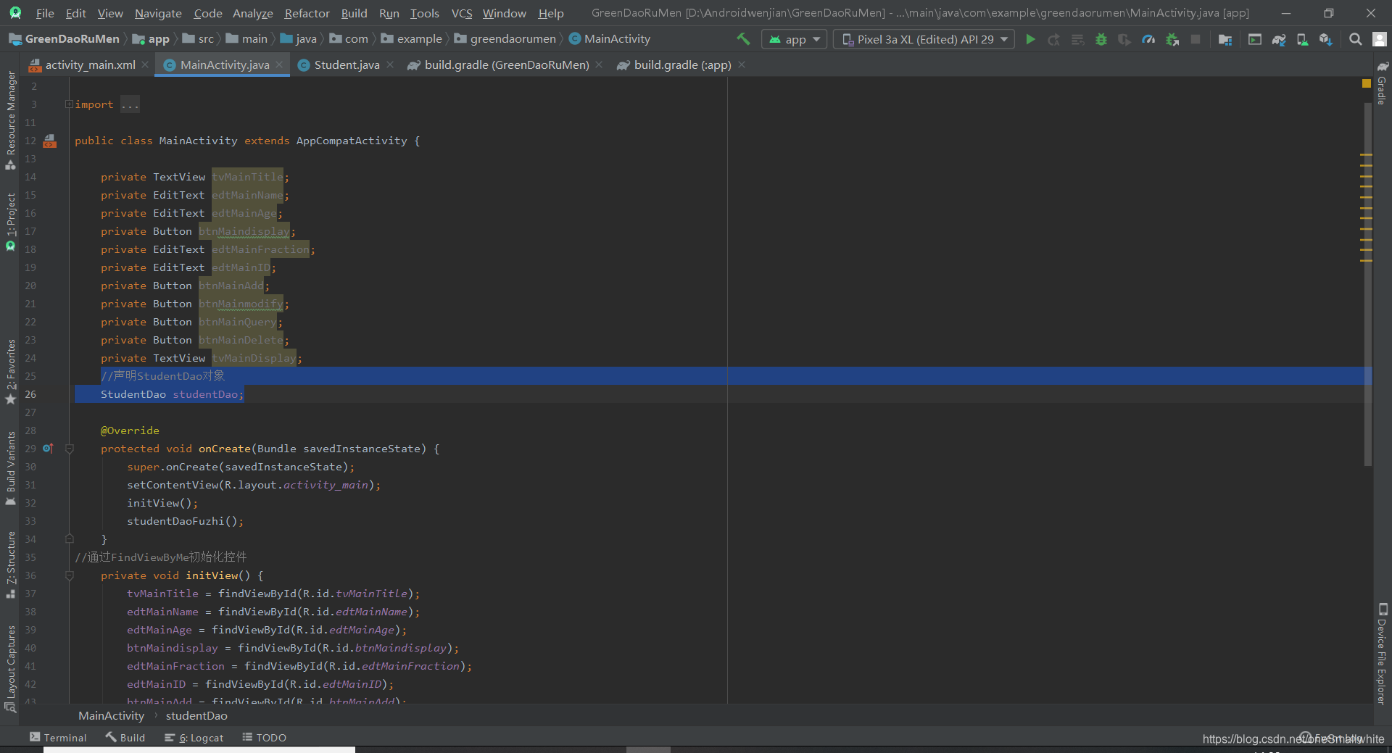Open Device File Explorer panel
This screenshot has height=753, width=1392.
coord(1382,654)
